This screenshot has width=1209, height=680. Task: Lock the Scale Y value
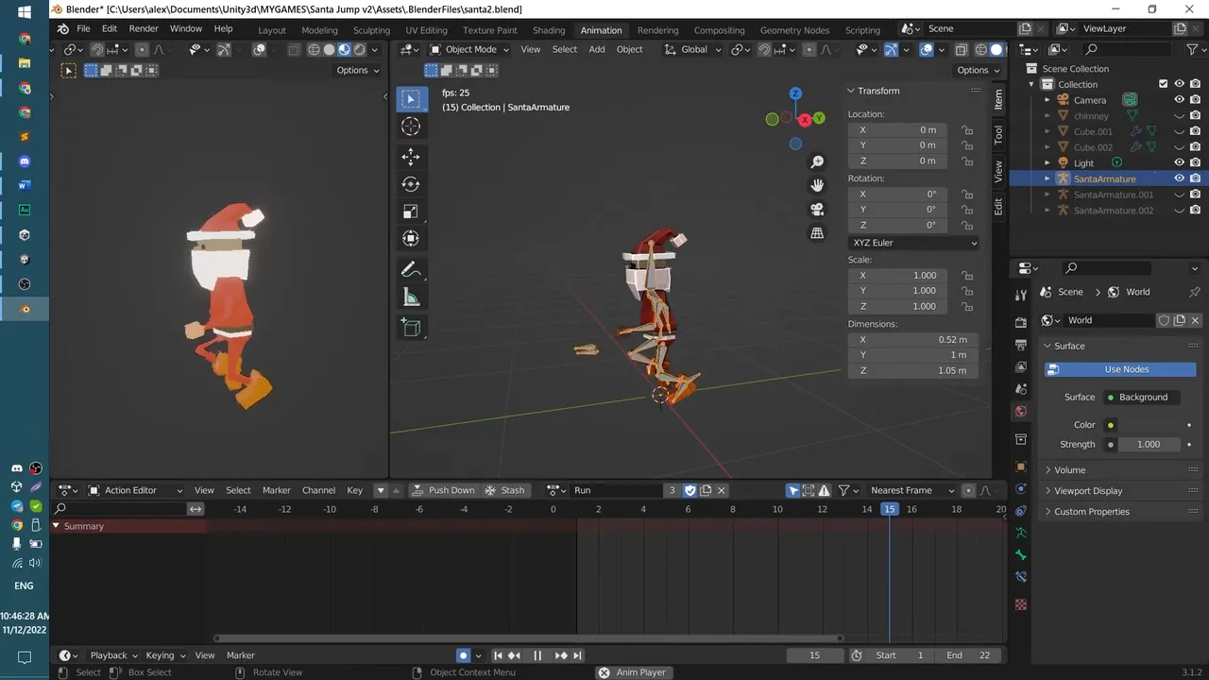tap(967, 291)
